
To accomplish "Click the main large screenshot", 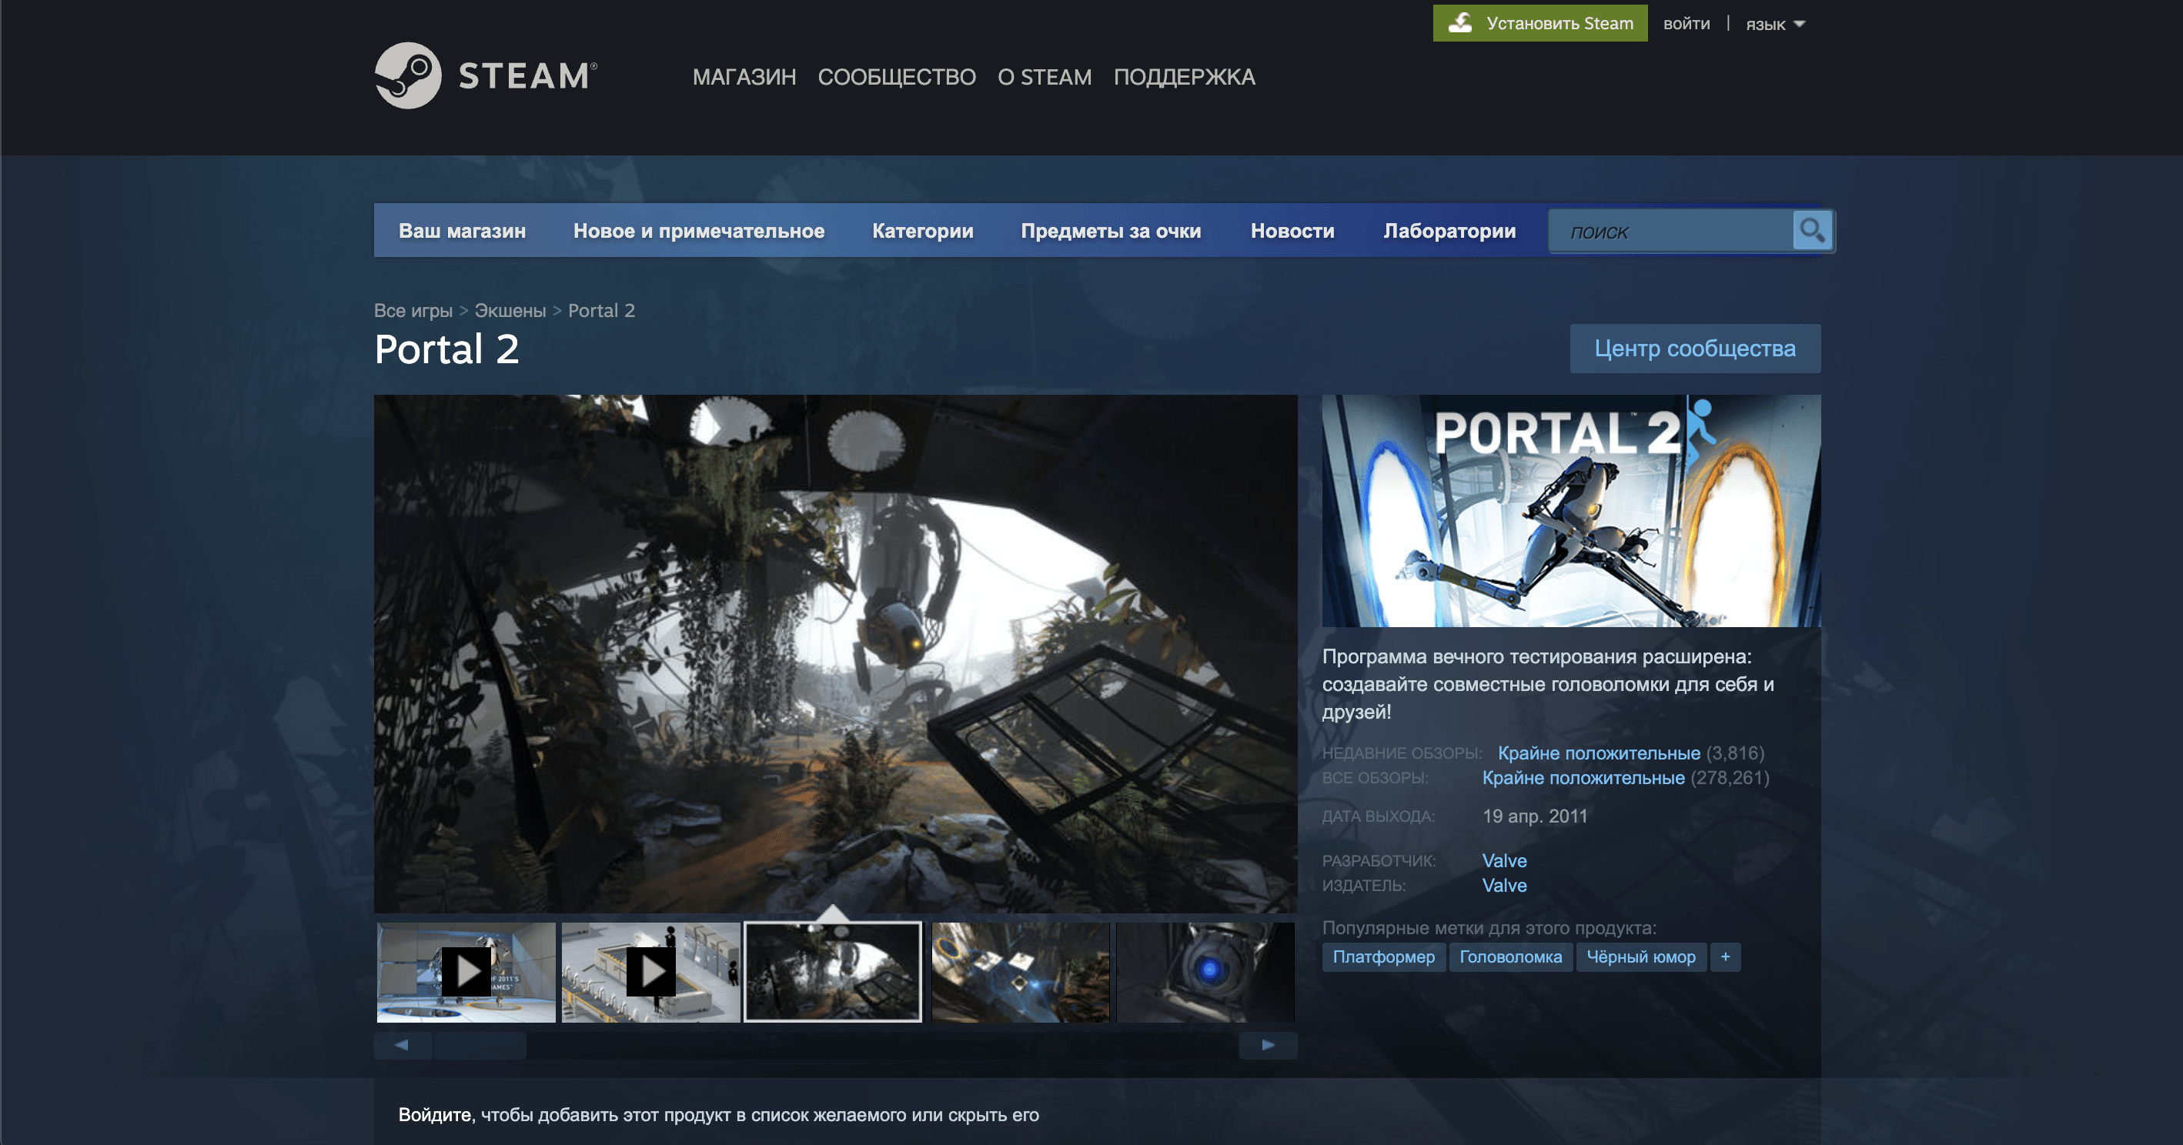I will 836,654.
